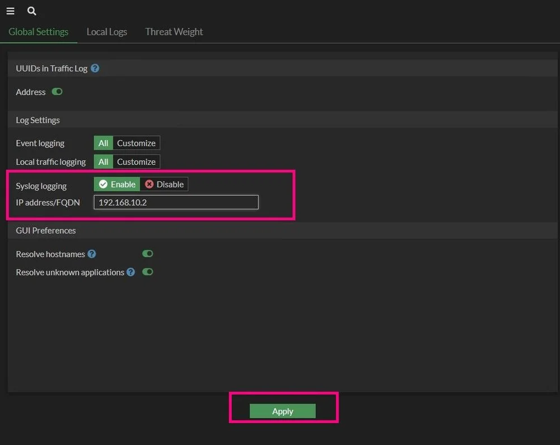Screen dimensions: 560x445
Task: Click the search magnifier icon
Action: (31, 11)
